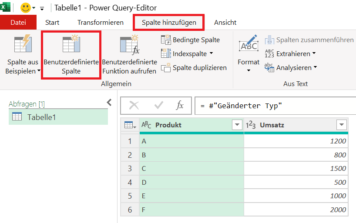Click the Spalten zusammenführen icon
This screenshot has height=223, width=356.
(269, 40)
